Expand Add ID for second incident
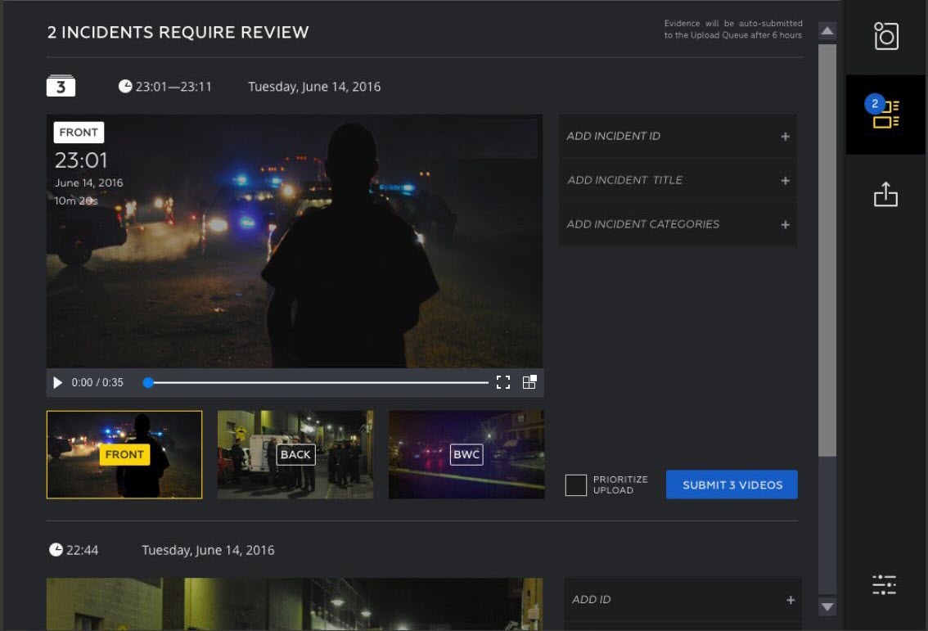The image size is (928, 631). click(x=682, y=600)
